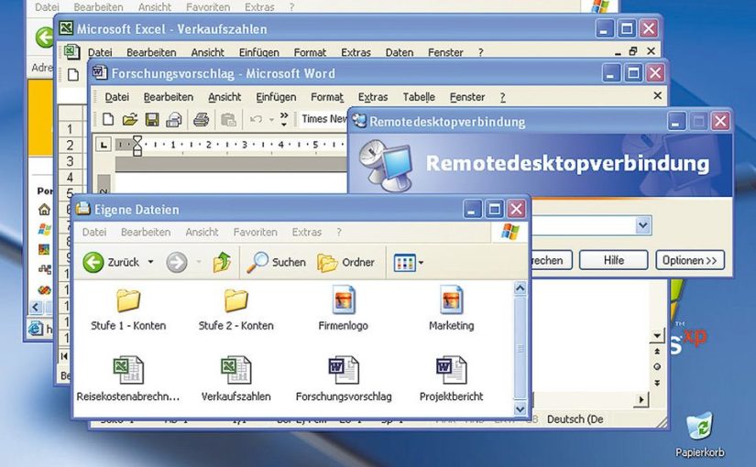Click the scroll-up arrow in Eigene Dateien
The image size is (756, 467).
[520, 288]
